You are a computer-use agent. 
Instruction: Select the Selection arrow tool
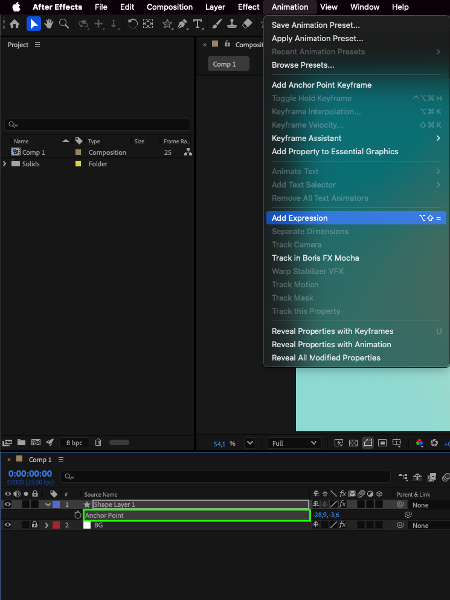34,24
